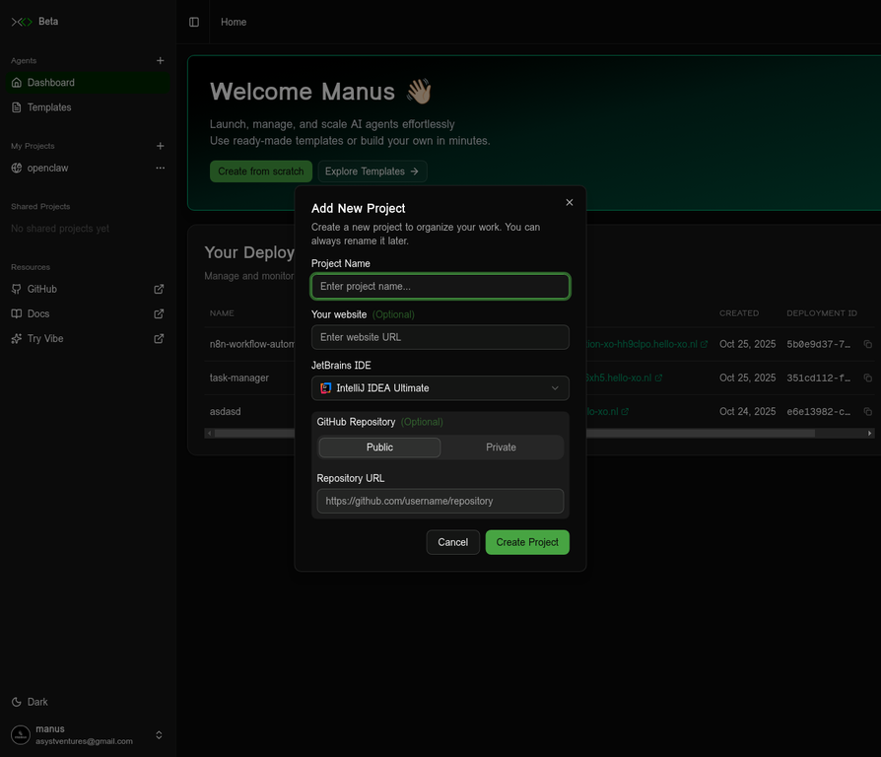The height and width of the screenshot is (757, 881).
Task: Click the openclaw project globe icon
Action: tap(15, 168)
